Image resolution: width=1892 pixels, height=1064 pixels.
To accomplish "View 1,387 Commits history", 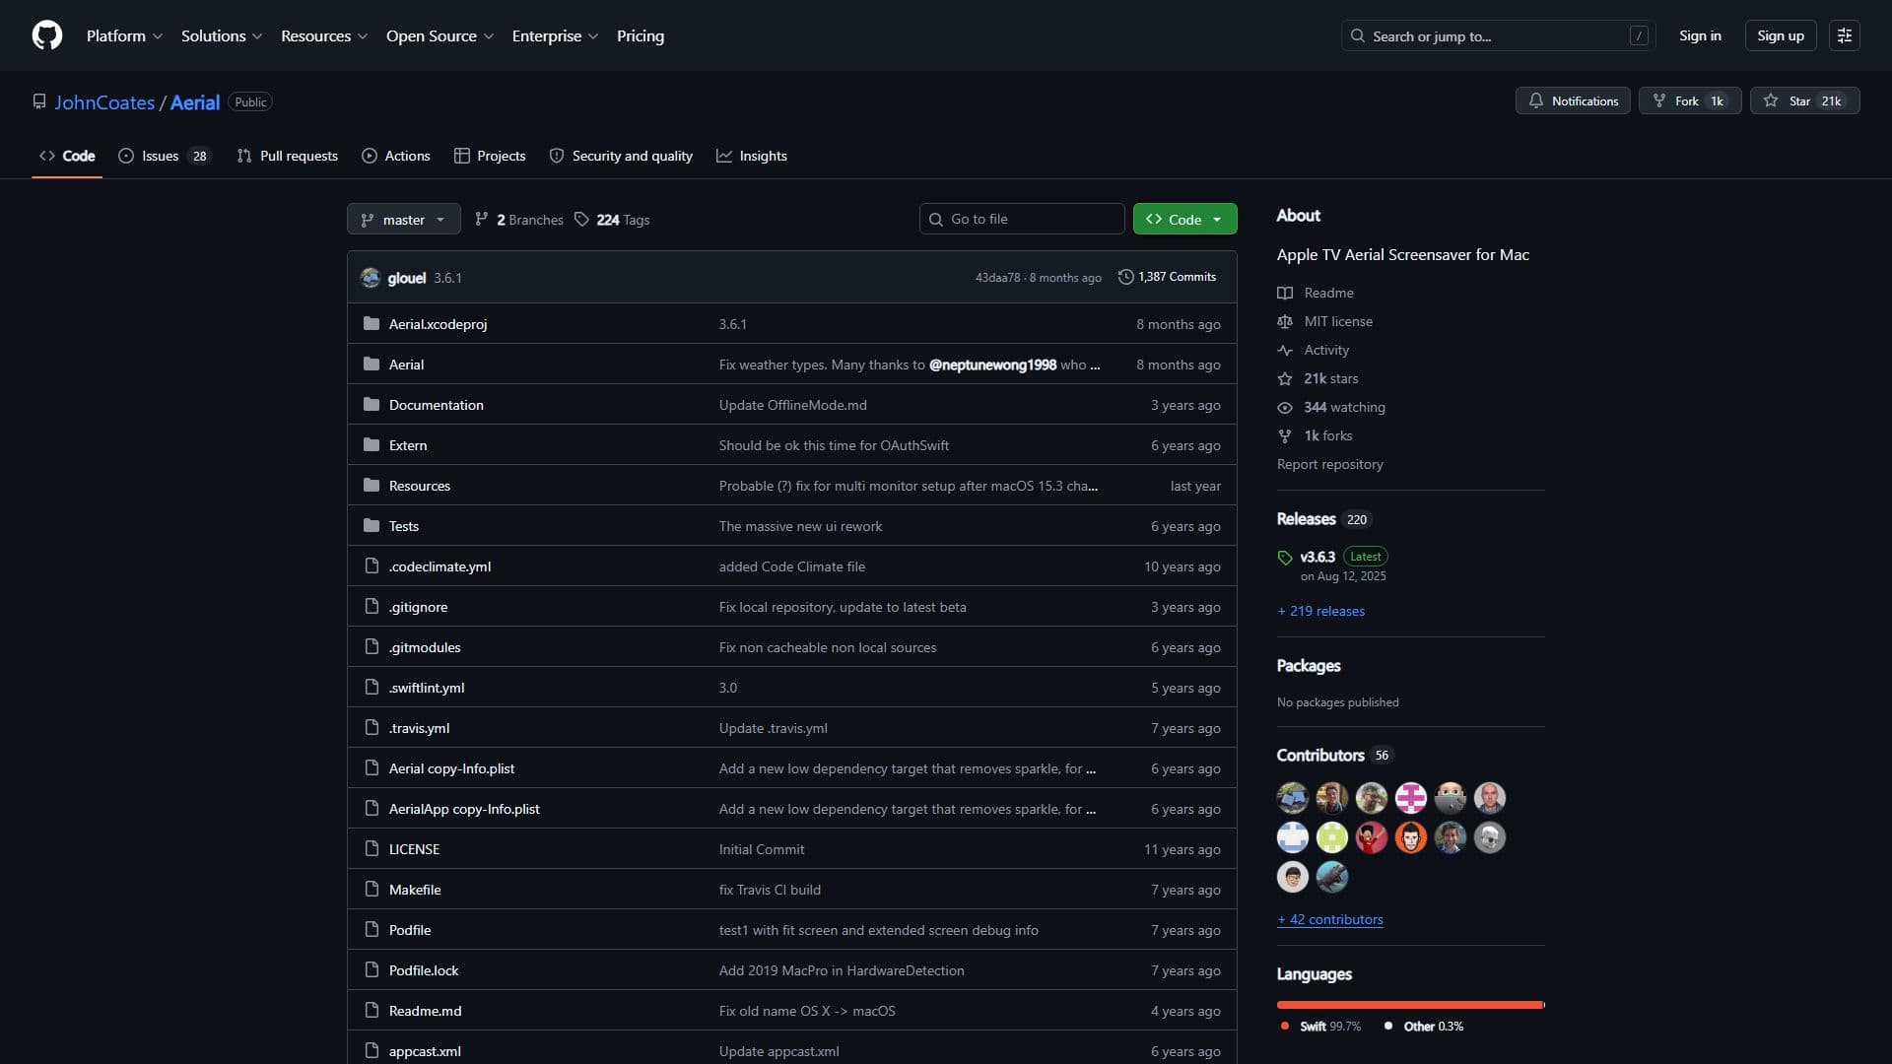I will (x=1167, y=277).
